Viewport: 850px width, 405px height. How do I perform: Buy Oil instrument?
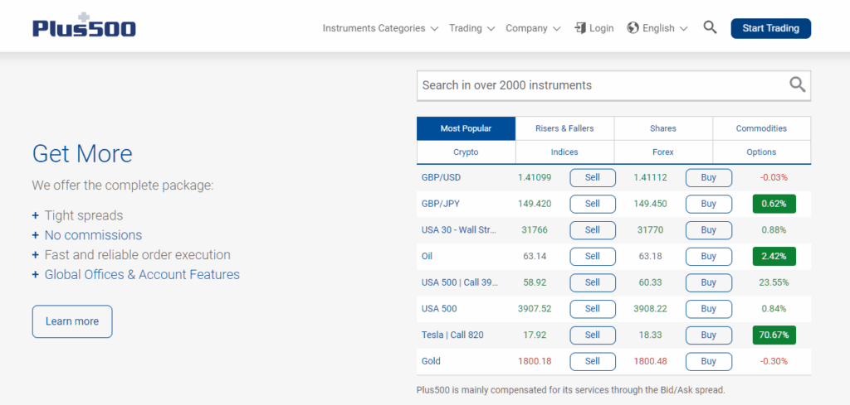(709, 256)
